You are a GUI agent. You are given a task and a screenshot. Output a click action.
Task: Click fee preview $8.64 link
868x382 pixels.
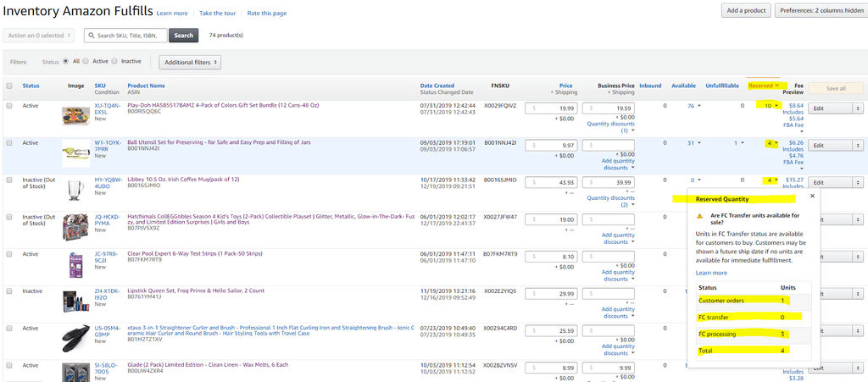point(795,105)
